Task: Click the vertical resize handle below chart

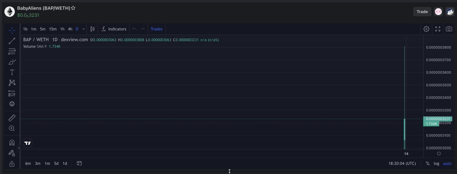Action: coord(229,171)
